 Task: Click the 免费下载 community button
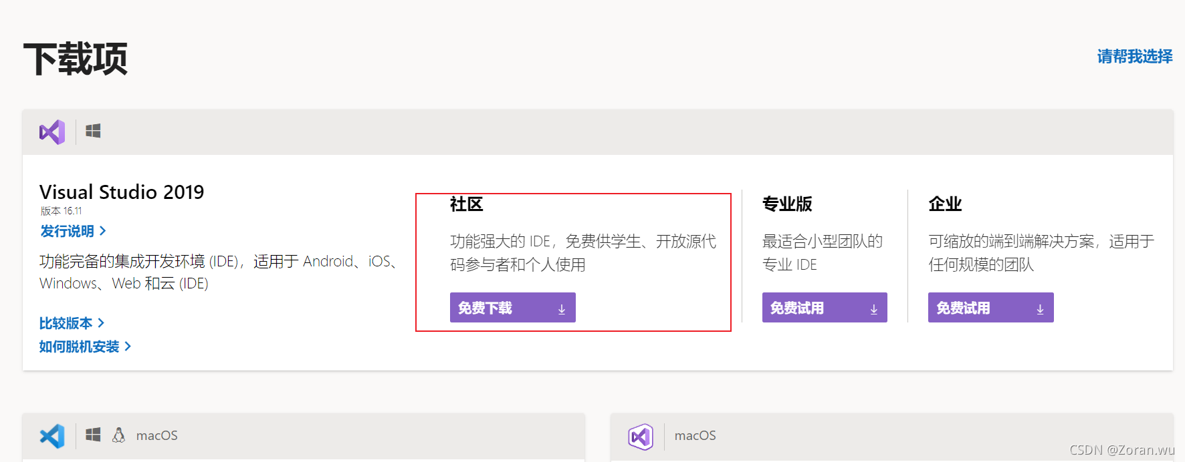pos(513,307)
